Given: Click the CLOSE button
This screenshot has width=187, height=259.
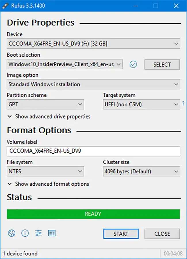Looking at the screenshot, I should pos(162,234).
